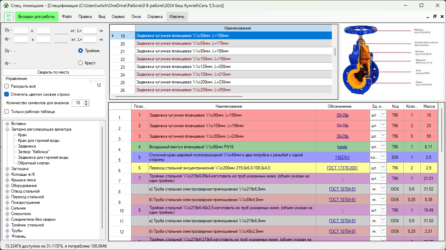446x250 pixels.
Task: Click the green specification list icon in menu bar
Action: pyautogui.click(x=8, y=17)
